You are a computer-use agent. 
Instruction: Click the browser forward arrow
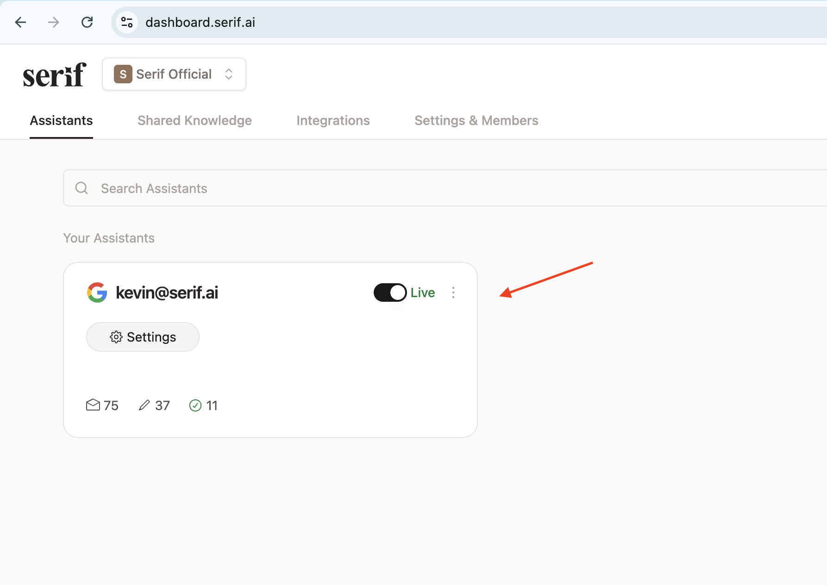coord(54,22)
